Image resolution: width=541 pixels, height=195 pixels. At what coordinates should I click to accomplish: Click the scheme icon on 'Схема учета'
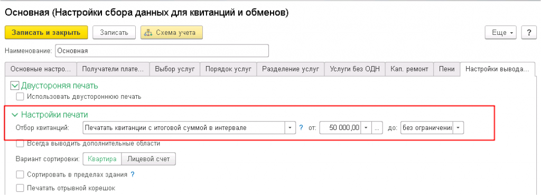148,33
